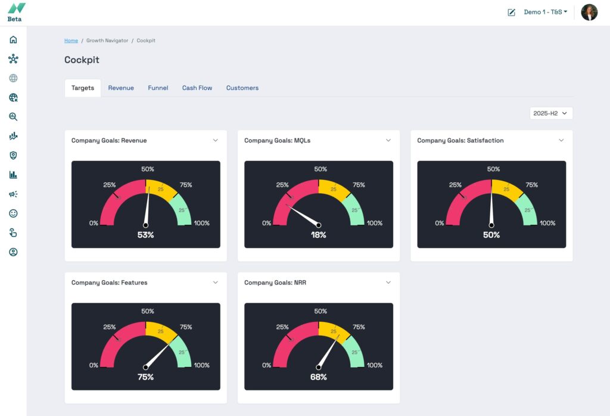Toggle the Company Goals: NRR card chevron
The image size is (610, 416).
(388, 282)
